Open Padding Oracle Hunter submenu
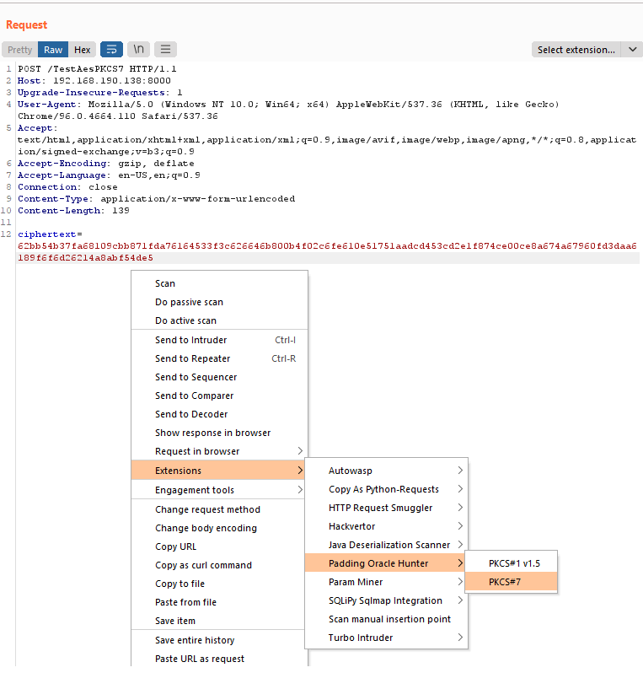 click(385, 563)
